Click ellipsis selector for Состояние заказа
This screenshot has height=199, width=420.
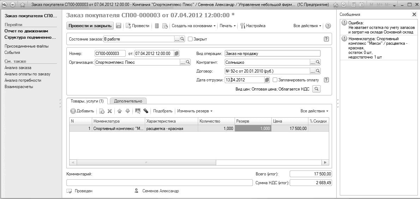click(177, 39)
